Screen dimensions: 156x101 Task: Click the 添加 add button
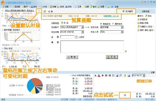click(x=112, y=57)
